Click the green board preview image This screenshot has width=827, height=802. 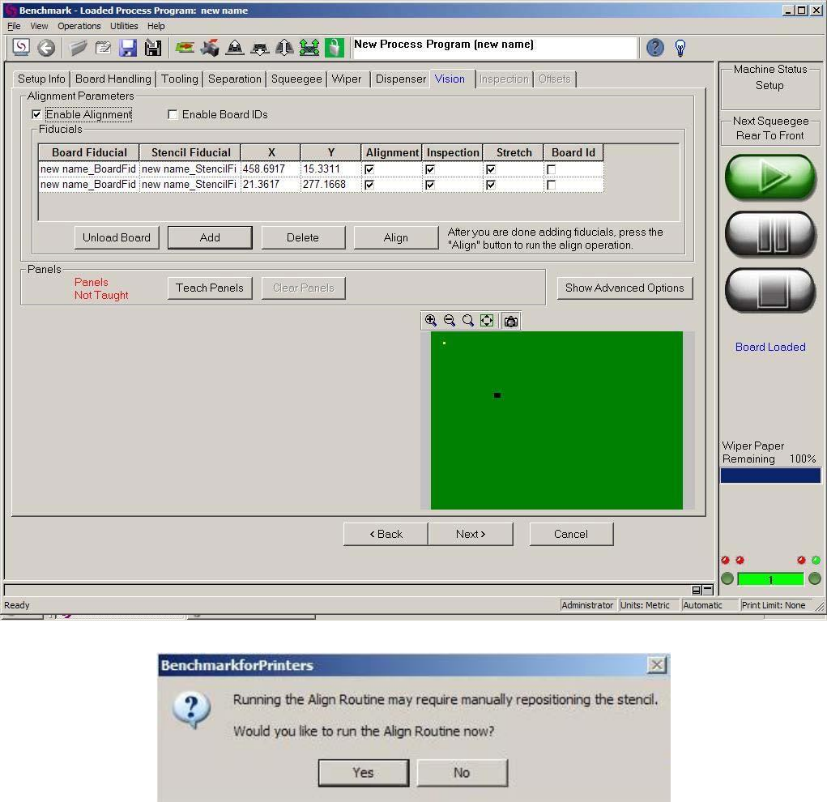556,420
